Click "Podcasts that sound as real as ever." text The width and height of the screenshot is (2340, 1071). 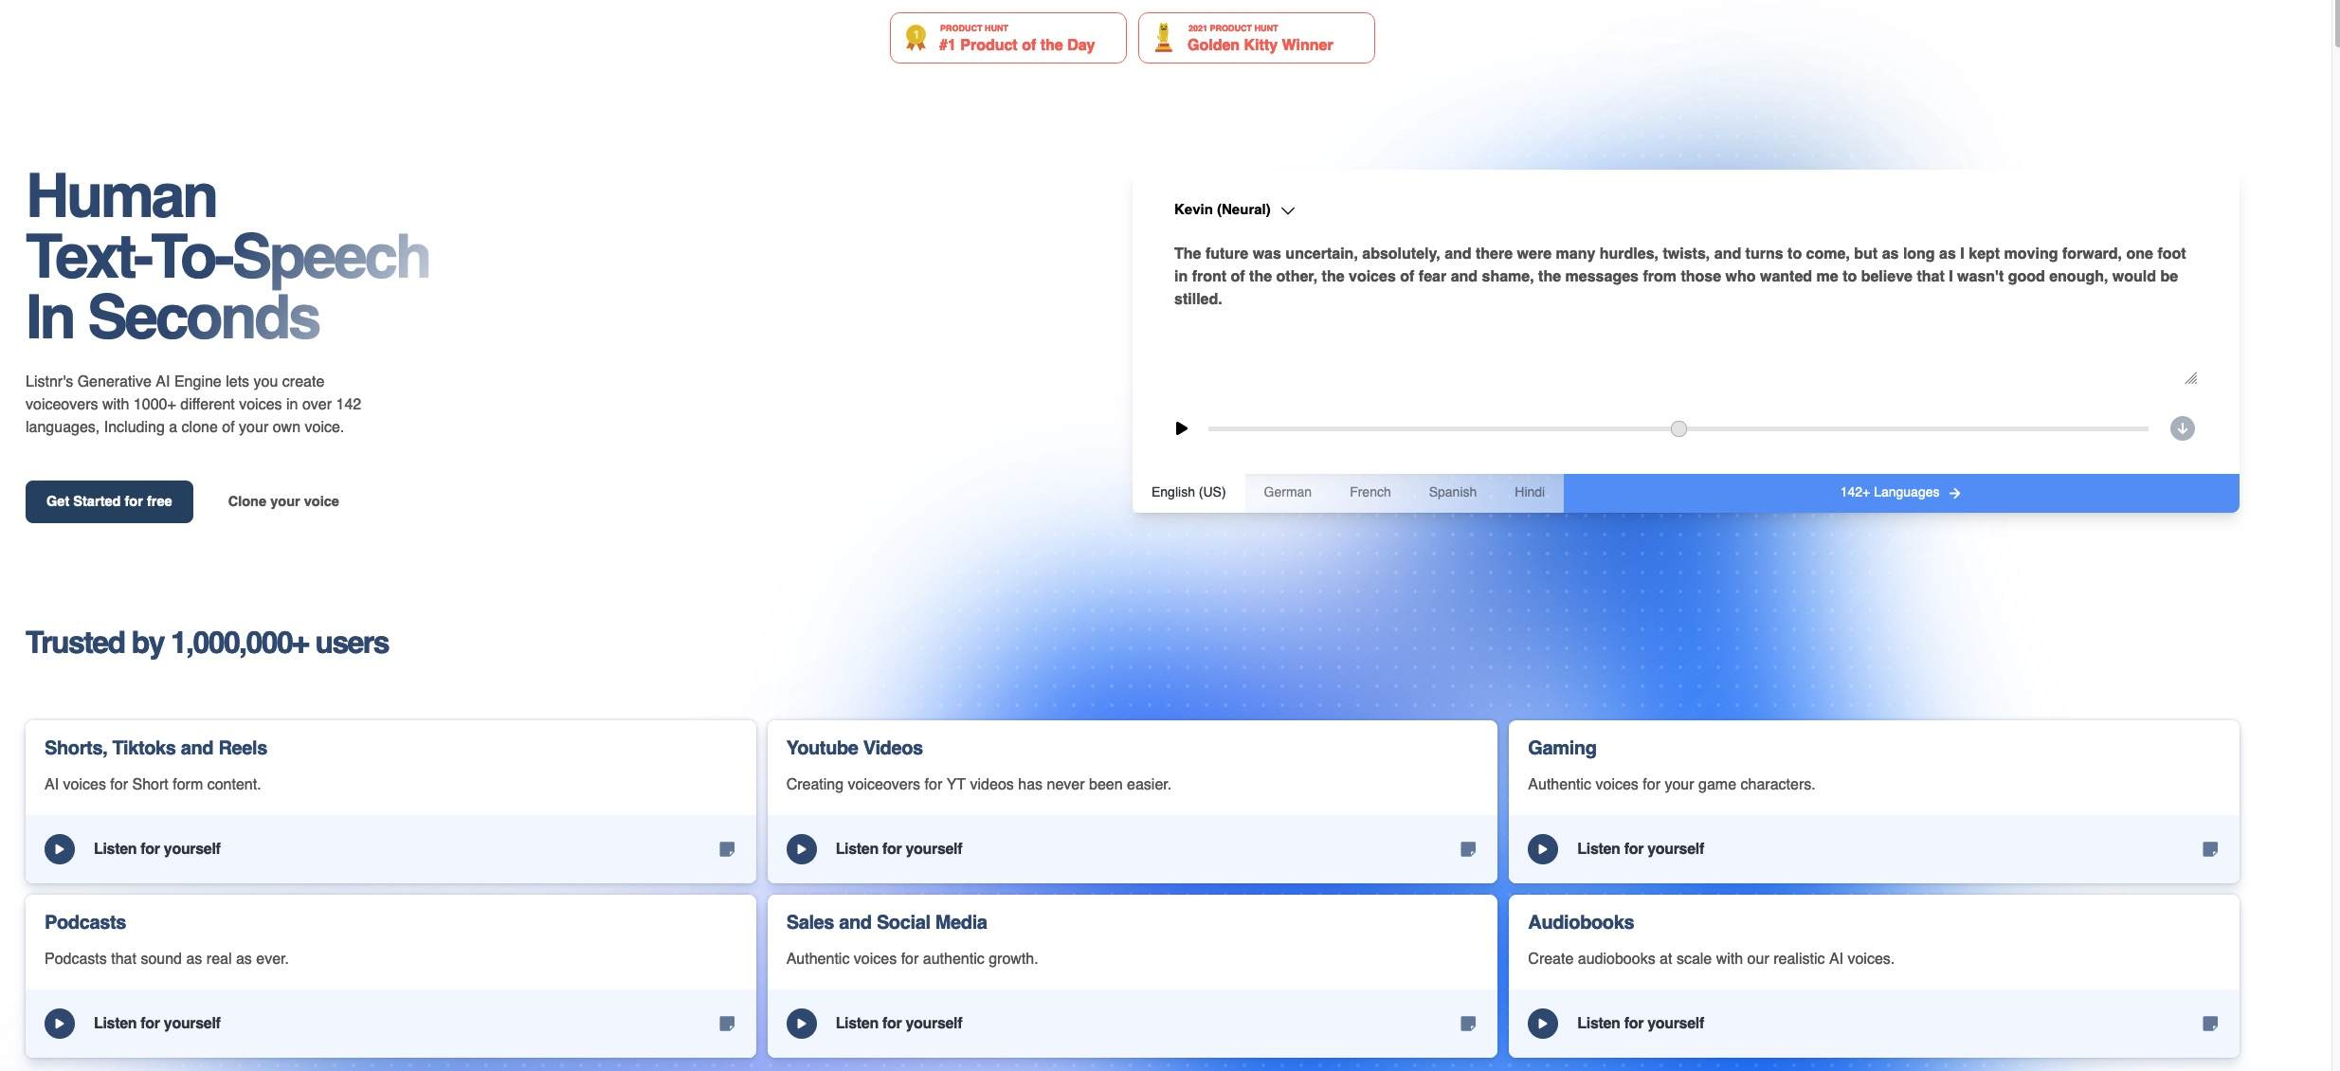coord(167,959)
